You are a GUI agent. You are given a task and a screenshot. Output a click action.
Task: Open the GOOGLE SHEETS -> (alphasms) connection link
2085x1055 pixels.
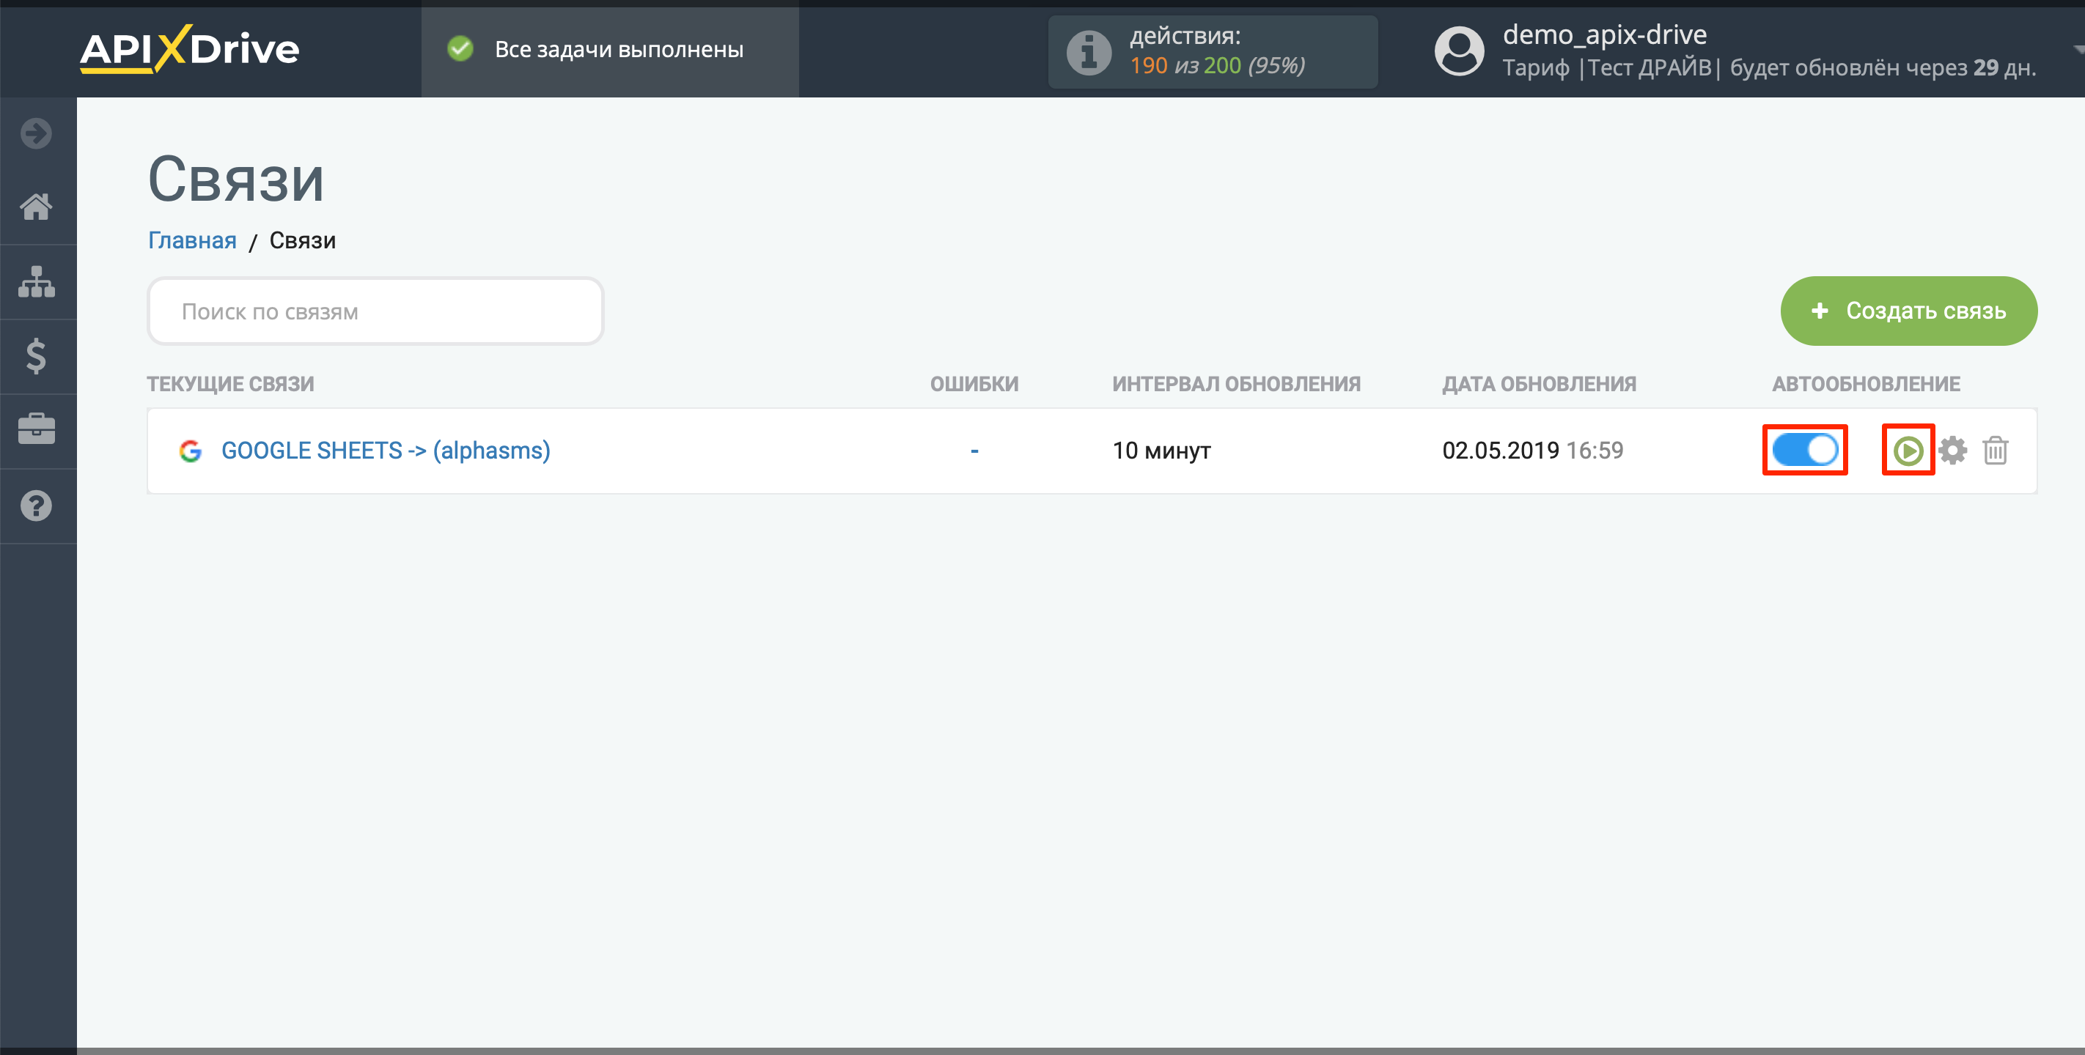coord(386,451)
